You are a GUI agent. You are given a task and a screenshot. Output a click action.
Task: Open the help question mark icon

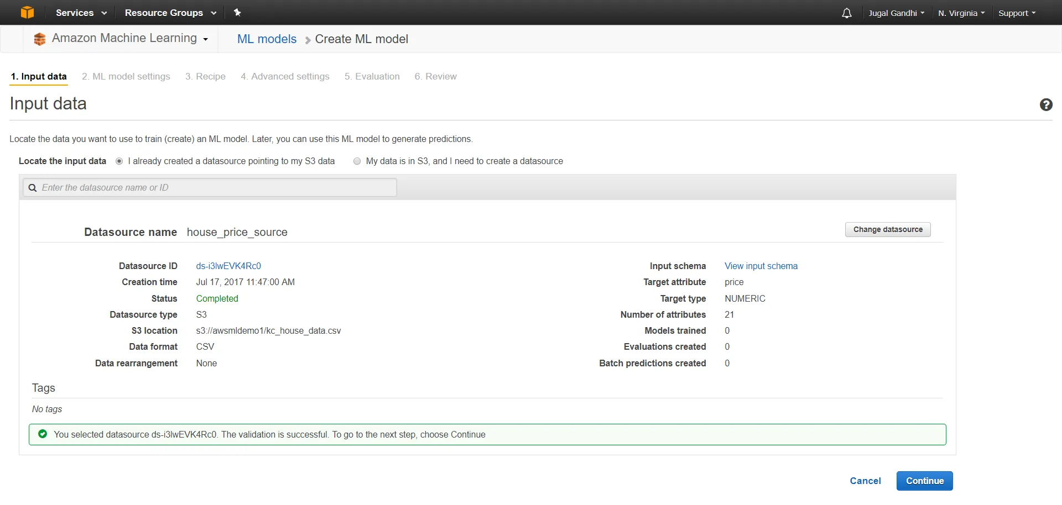coord(1046,104)
